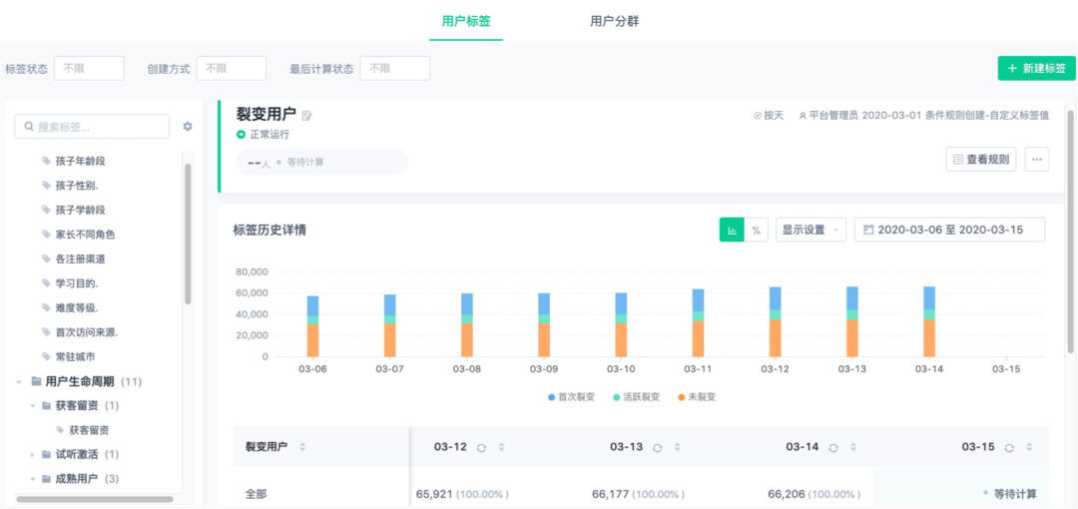1078x509 pixels.
Task: Collapse the 用户生命周期 tree group
Action: pos(19,381)
